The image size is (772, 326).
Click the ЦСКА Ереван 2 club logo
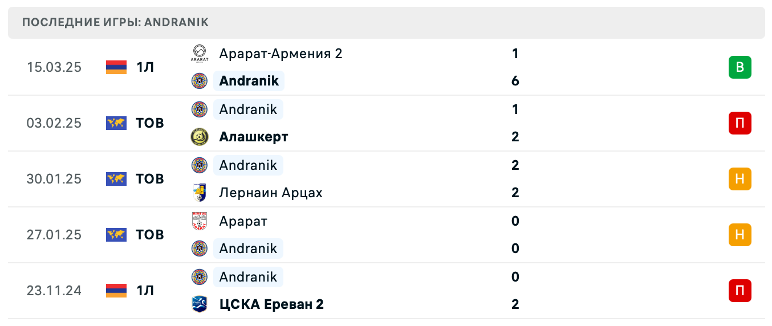click(200, 304)
